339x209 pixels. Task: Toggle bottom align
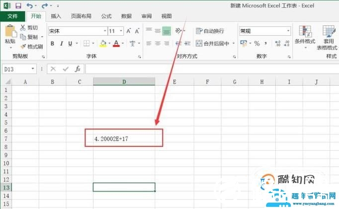[x=167, y=31]
